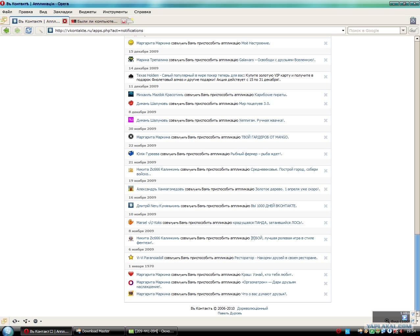Switch to Download Master on the taskbar
The height and width of the screenshot is (336, 420).
click(99, 331)
